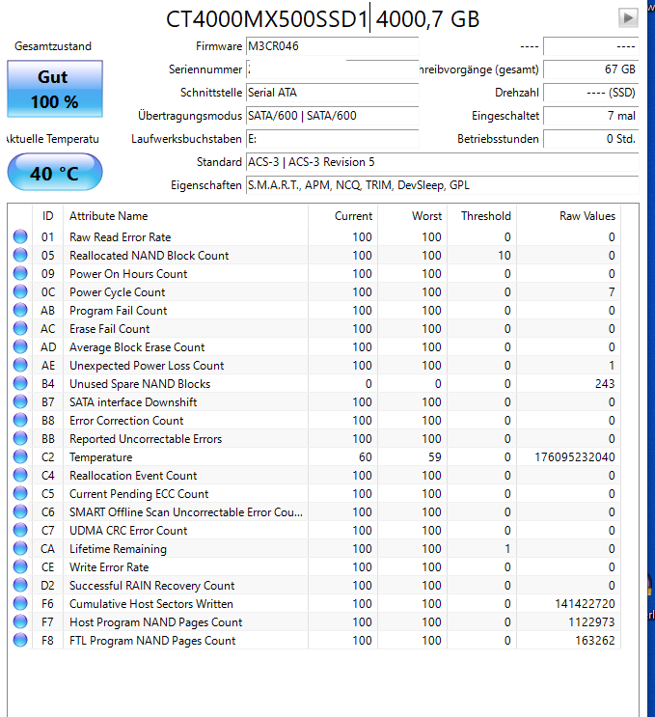Image resolution: width=655 pixels, height=717 pixels.
Task: Click the Betriebsstunden value 0 Std.
Action: coord(591,139)
